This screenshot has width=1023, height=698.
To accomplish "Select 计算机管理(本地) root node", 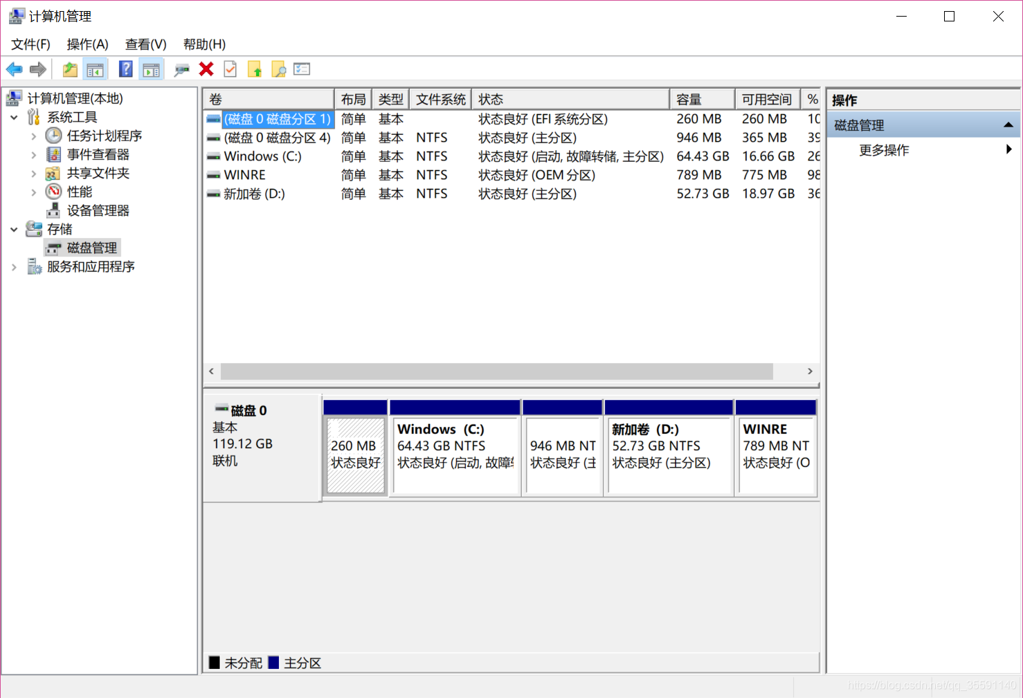I will (75, 98).
